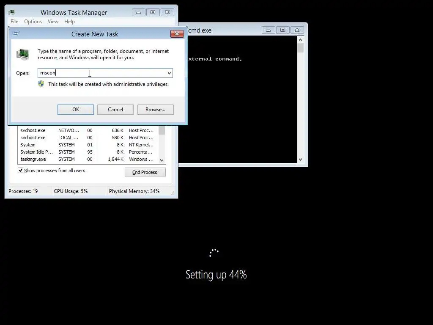Image resolution: width=433 pixels, height=325 pixels.
Task: Close the Windows Task Manager window
Action: 167,12
